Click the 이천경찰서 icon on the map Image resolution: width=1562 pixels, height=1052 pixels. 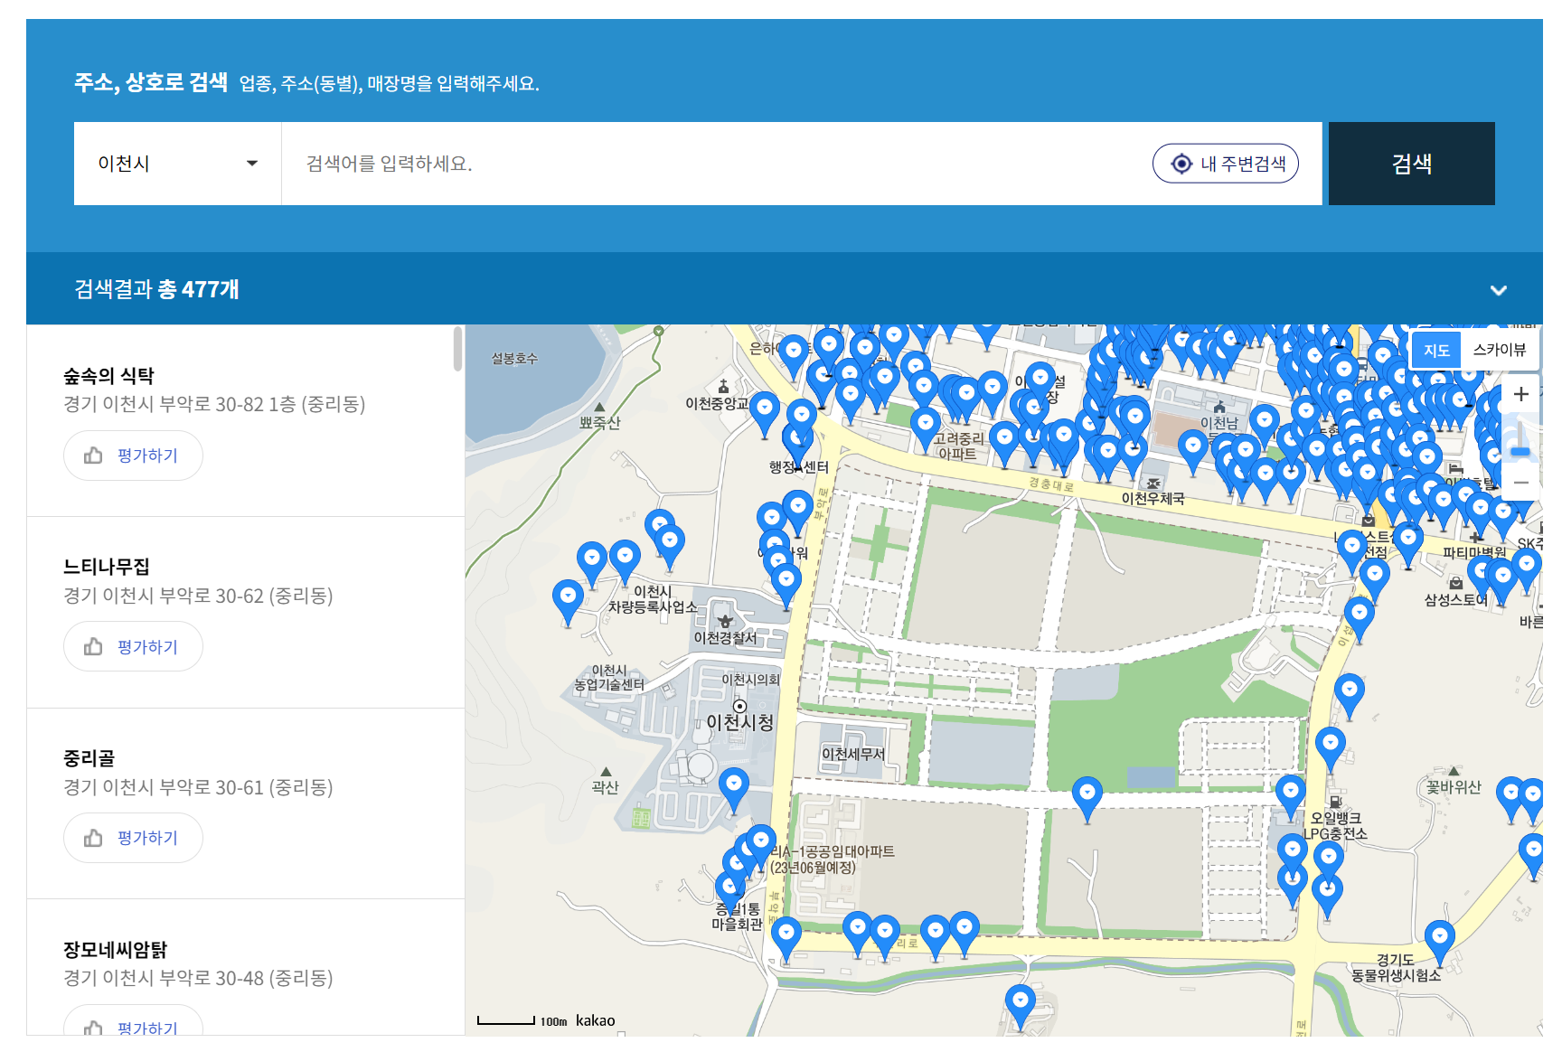click(x=725, y=621)
